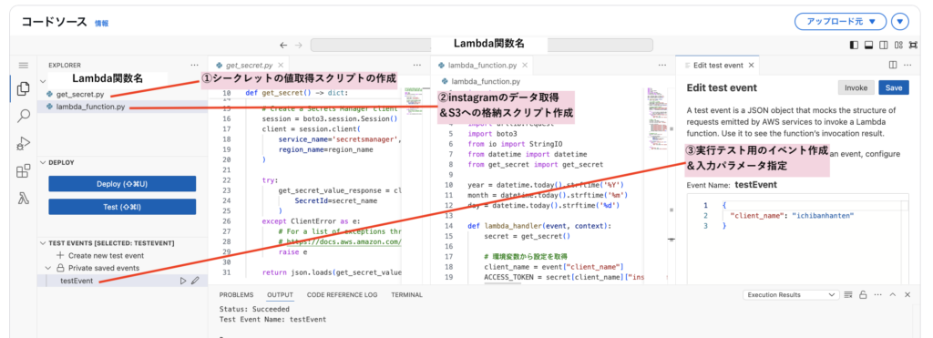Switch to the PROBLEMS tab
Viewport: 933px width, 338px height.
tap(236, 294)
